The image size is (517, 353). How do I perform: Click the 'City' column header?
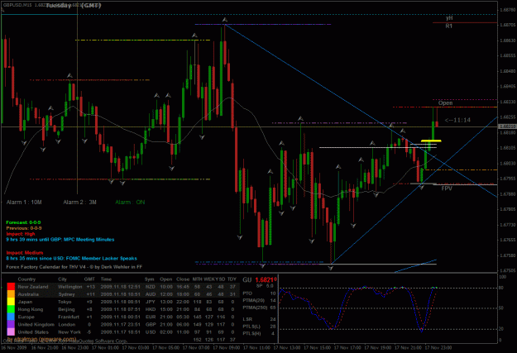tap(62, 279)
